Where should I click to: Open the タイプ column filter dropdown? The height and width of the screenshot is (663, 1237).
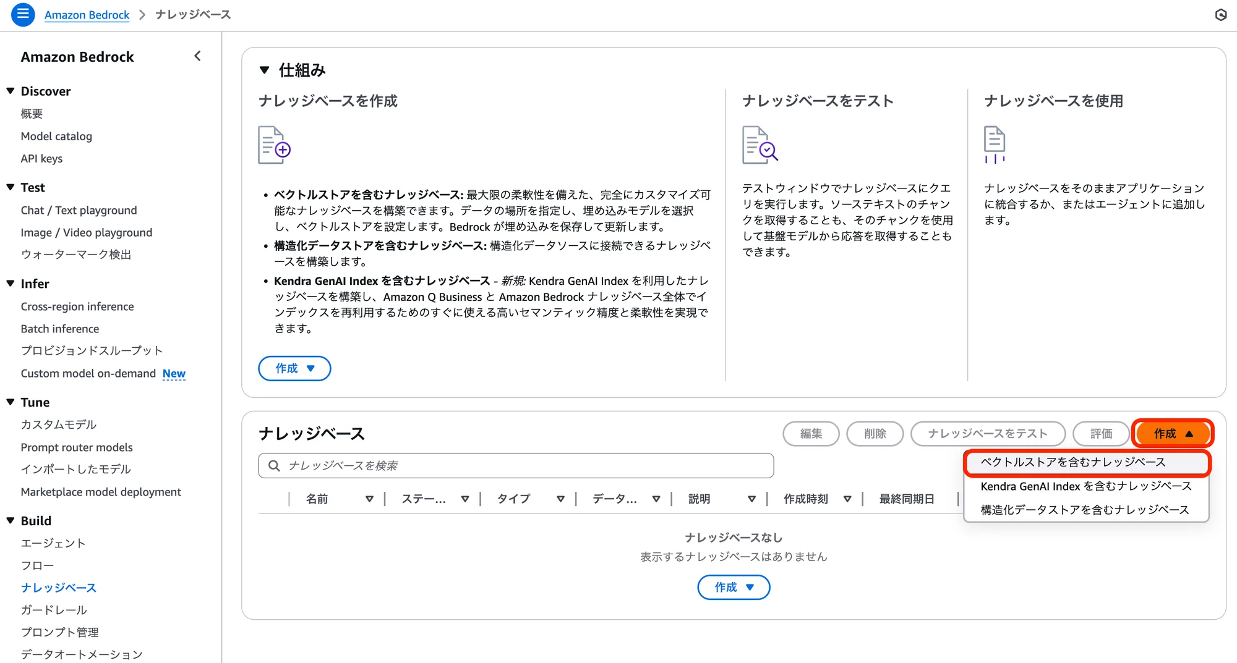click(x=561, y=498)
